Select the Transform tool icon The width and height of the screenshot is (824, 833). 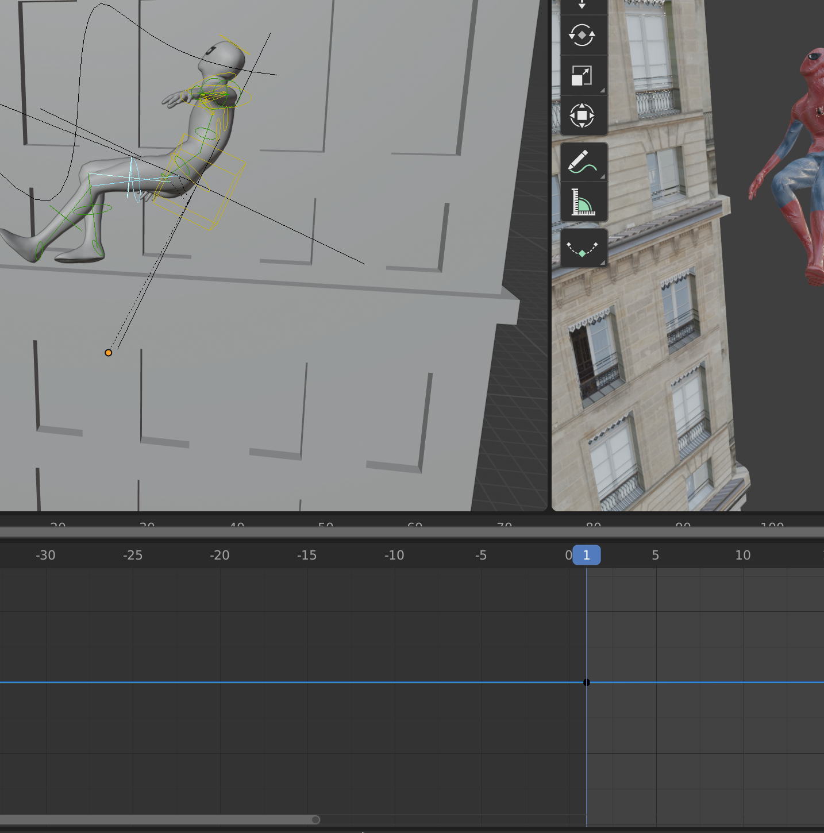[582, 115]
